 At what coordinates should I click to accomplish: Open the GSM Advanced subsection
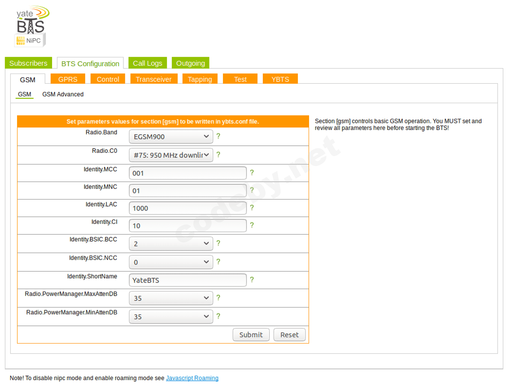(63, 94)
